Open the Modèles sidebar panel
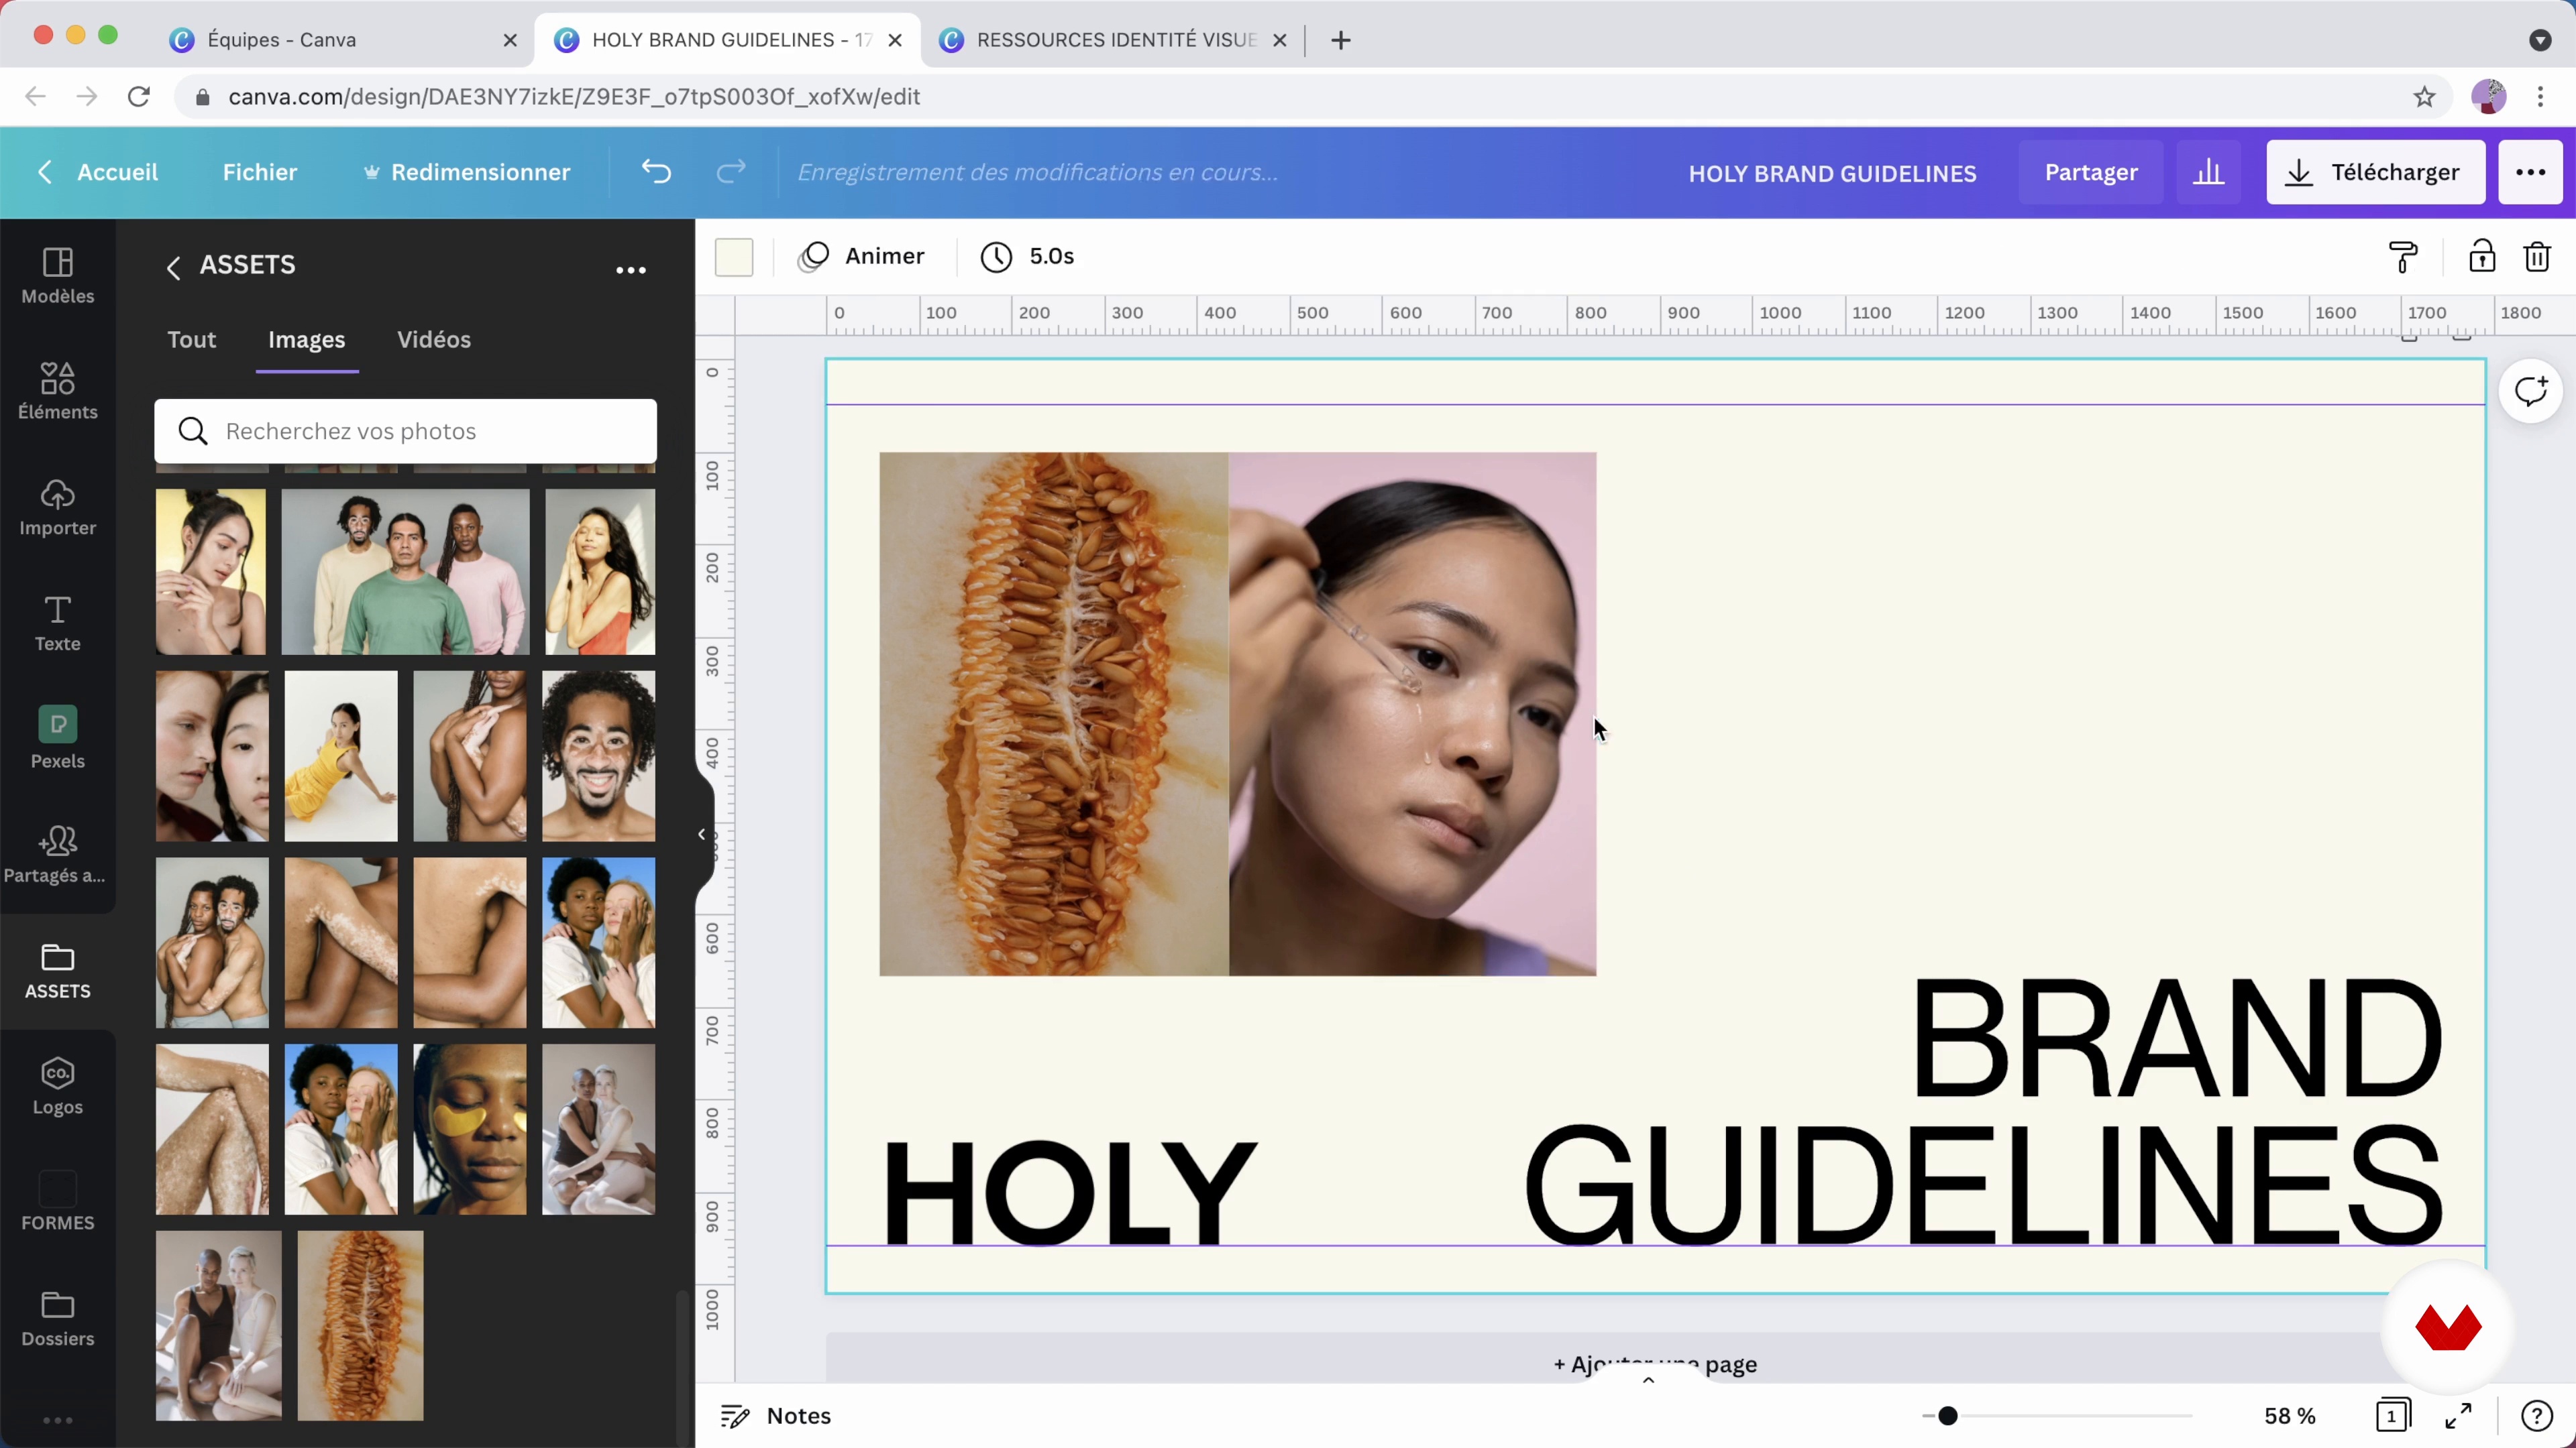Screen dimensions: 2576x1448 pyautogui.click(x=58, y=276)
